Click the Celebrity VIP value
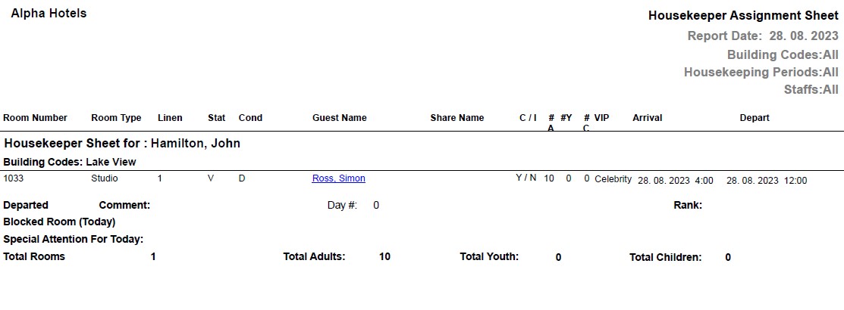Viewport: 844px width, 310px height. point(613,179)
